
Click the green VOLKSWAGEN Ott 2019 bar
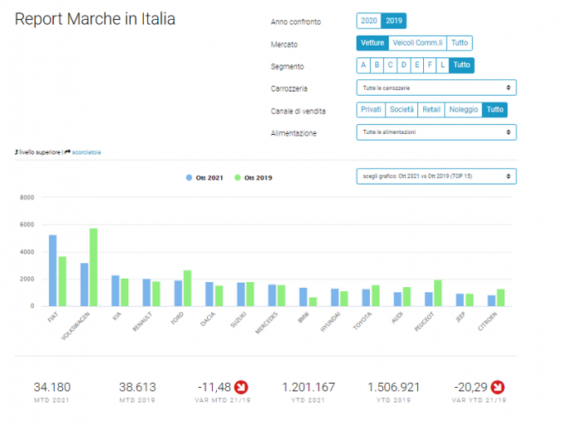pos(94,267)
